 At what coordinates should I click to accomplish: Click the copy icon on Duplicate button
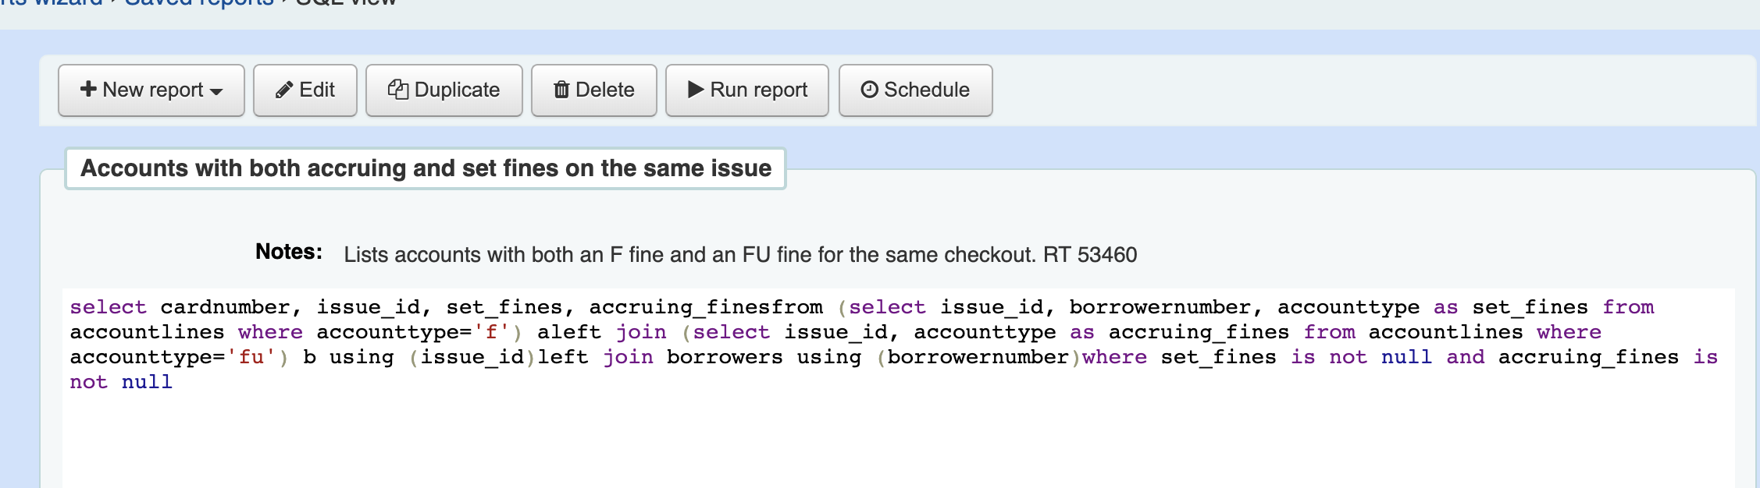tap(398, 90)
